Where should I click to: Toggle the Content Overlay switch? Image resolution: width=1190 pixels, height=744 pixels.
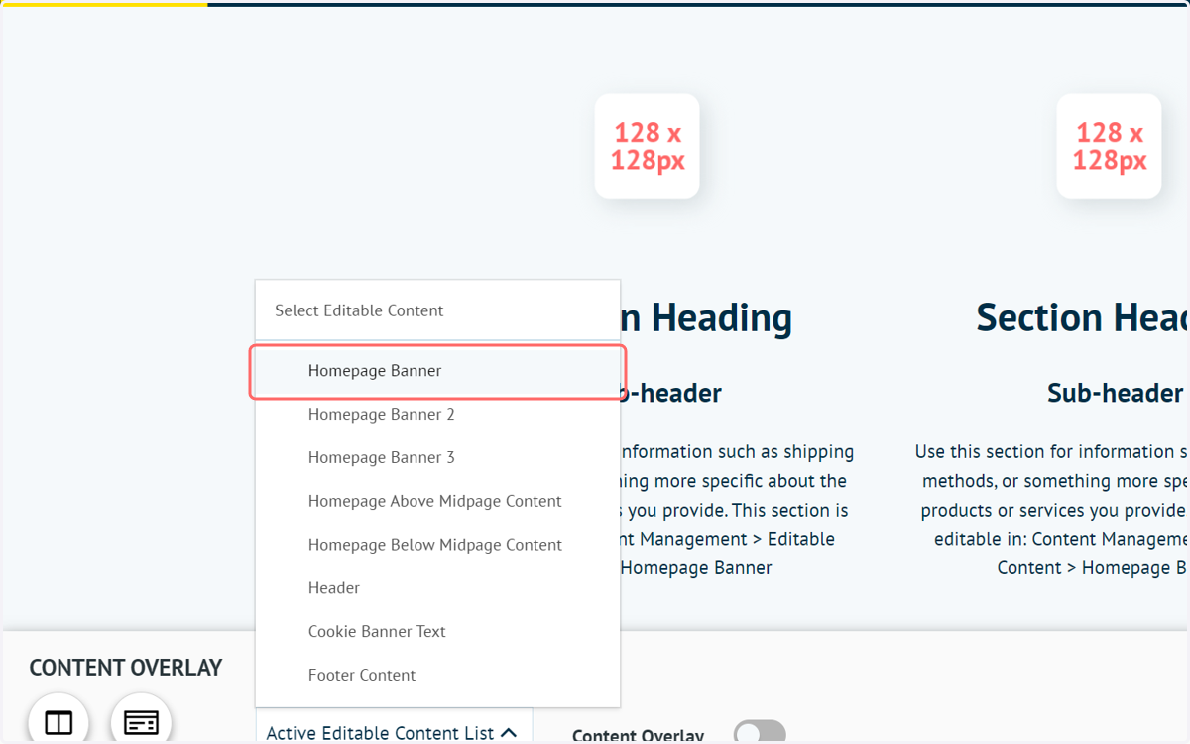[x=760, y=733]
